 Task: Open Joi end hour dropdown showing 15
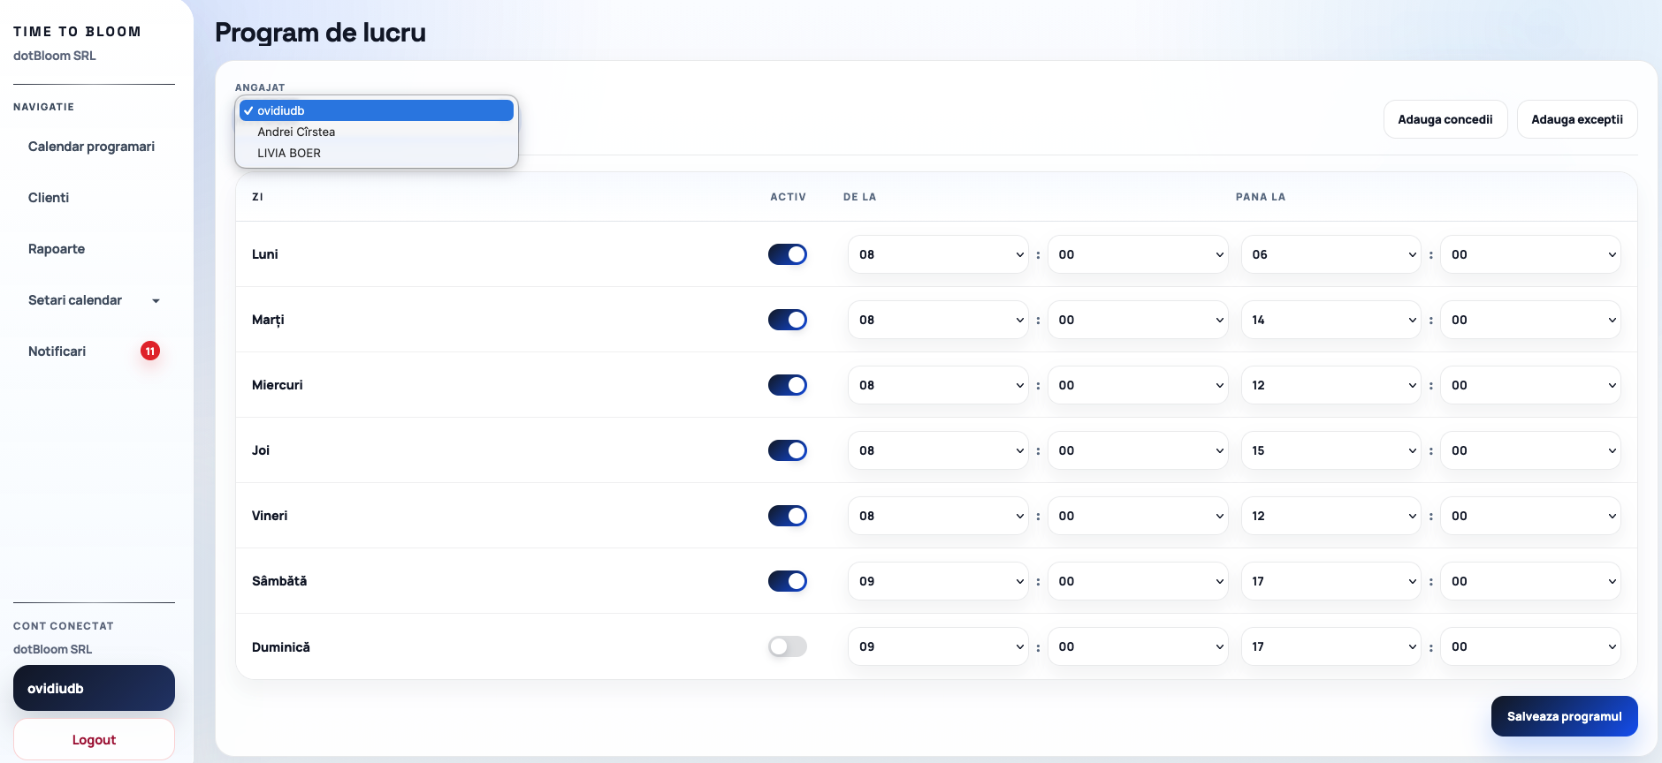[x=1330, y=450]
